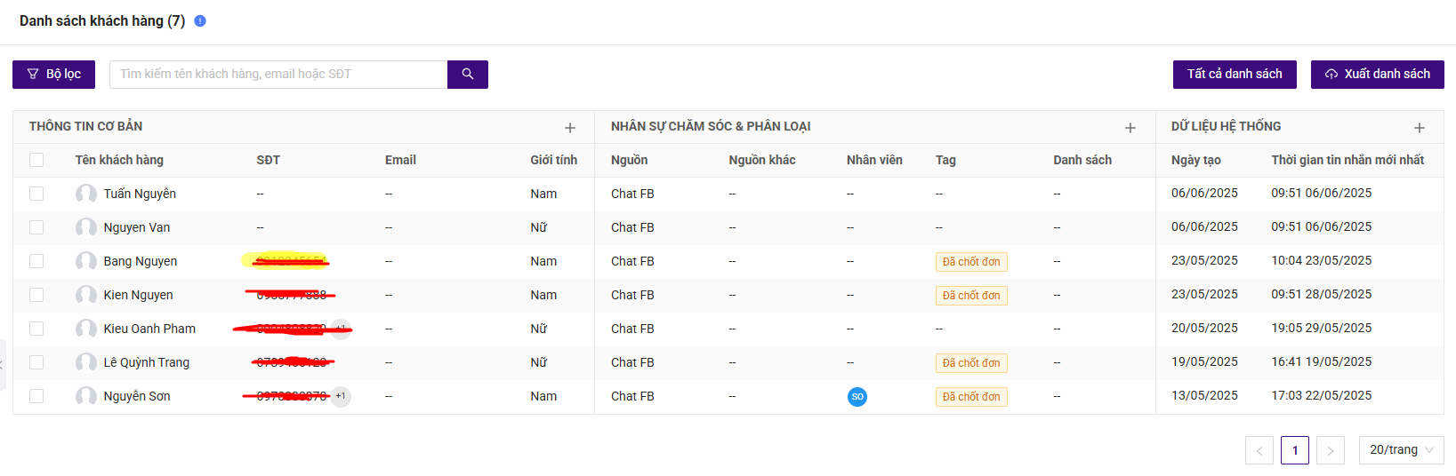This screenshot has width=1456, height=476.
Task: Click the blue info icon beside the title
Action: point(200,20)
